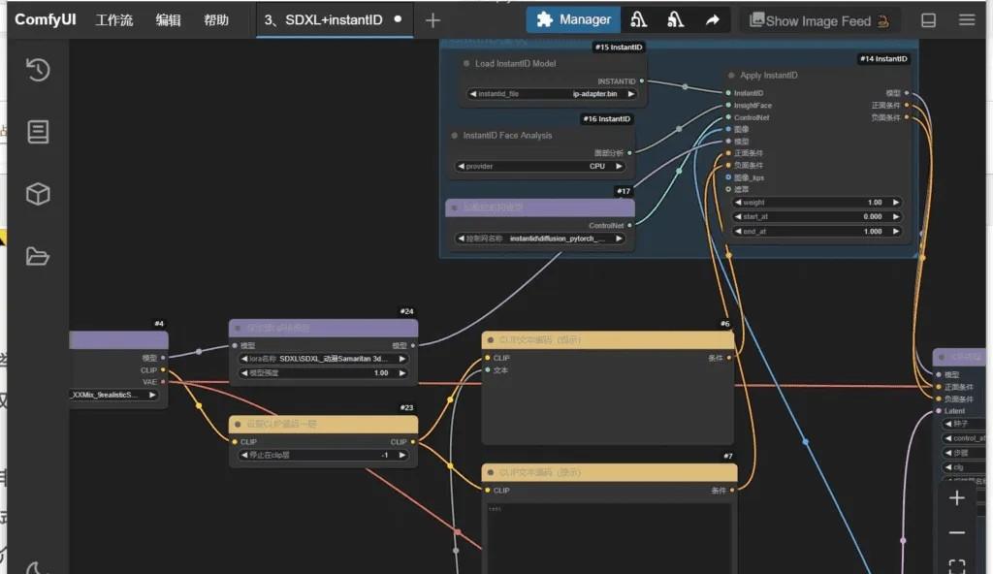Click the VAE output socket on node #4
The width and height of the screenshot is (993, 574).
pyautogui.click(x=163, y=381)
